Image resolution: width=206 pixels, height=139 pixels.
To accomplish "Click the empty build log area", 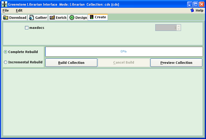I will [x=103, y=102].
